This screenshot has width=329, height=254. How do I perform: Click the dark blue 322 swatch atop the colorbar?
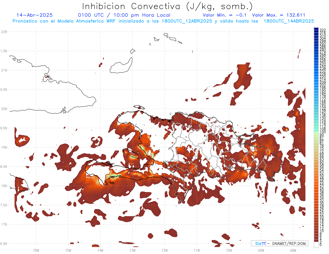coord(316,29)
